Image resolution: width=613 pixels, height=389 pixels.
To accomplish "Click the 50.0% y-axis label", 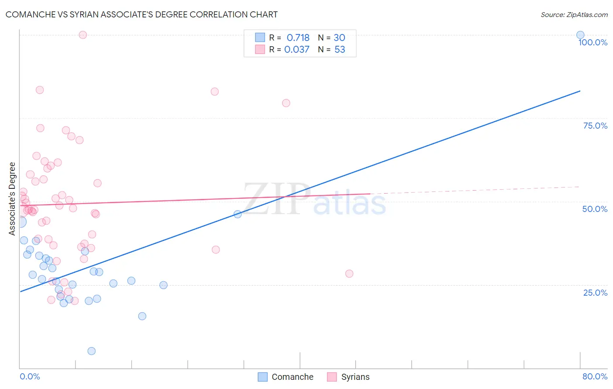I will 595,209.
